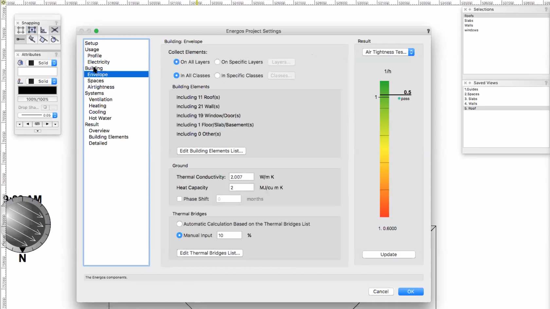Select Hot Water under Systems
Viewport: 550px width, 309px height.
[x=100, y=118]
